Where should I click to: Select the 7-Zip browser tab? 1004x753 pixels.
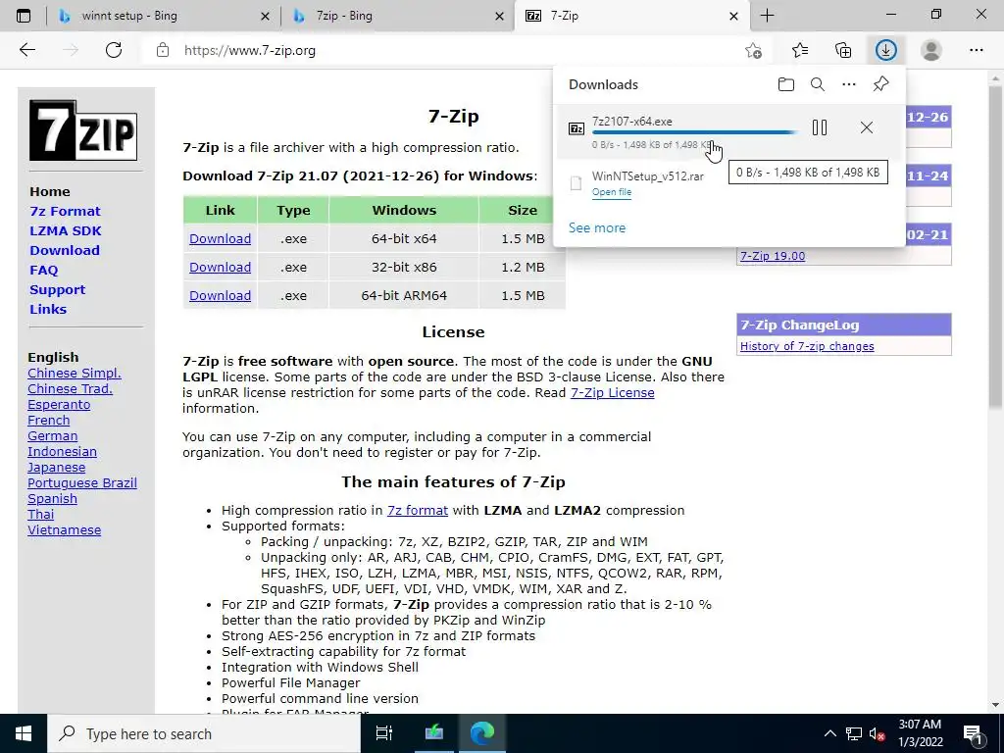coord(630,16)
